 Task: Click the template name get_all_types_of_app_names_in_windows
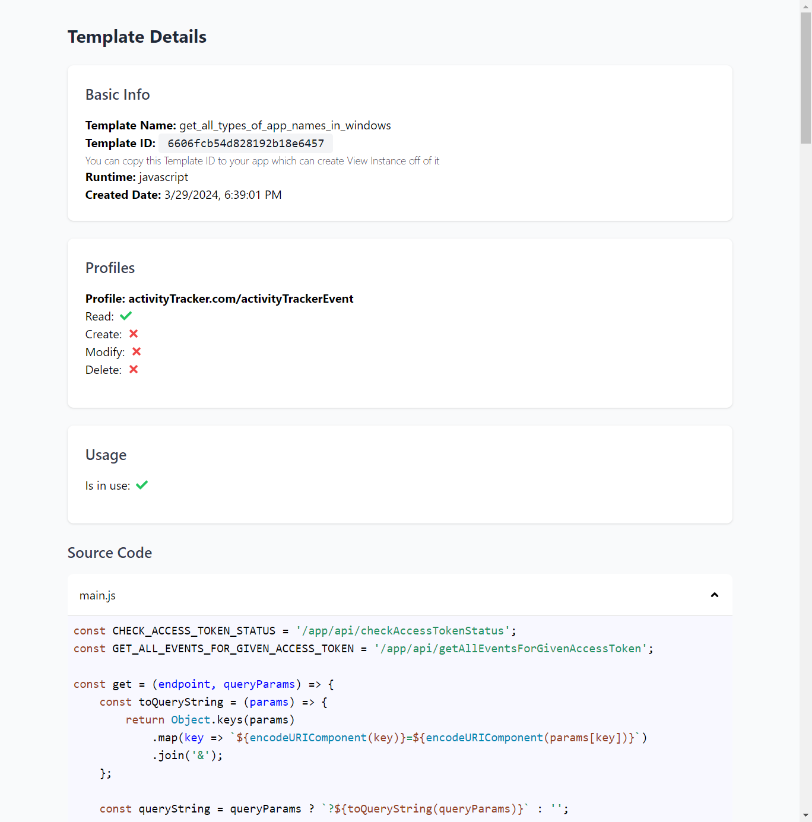pyautogui.click(x=285, y=126)
